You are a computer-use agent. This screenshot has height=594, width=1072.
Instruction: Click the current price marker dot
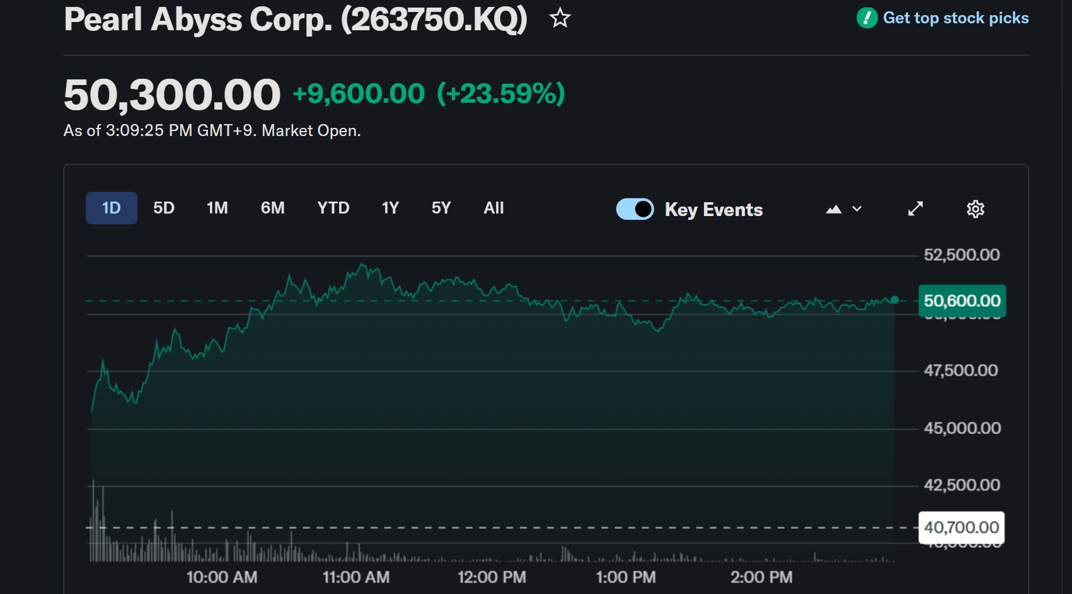894,300
